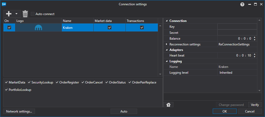Uncheck the On checkbox for Kraken
265x117 pixels.
9,28
